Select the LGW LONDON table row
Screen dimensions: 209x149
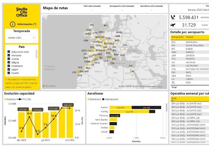point(190,55)
